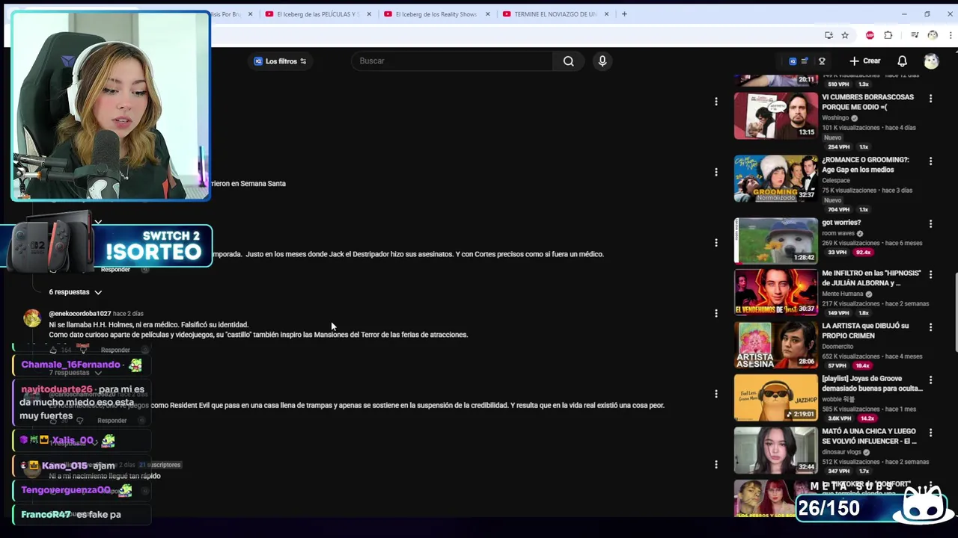The width and height of the screenshot is (958, 538).
Task: Open the ABP ad blocker extension
Action: (x=870, y=35)
